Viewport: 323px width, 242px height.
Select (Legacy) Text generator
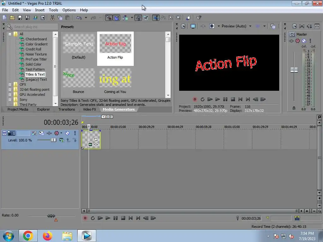point(36,79)
